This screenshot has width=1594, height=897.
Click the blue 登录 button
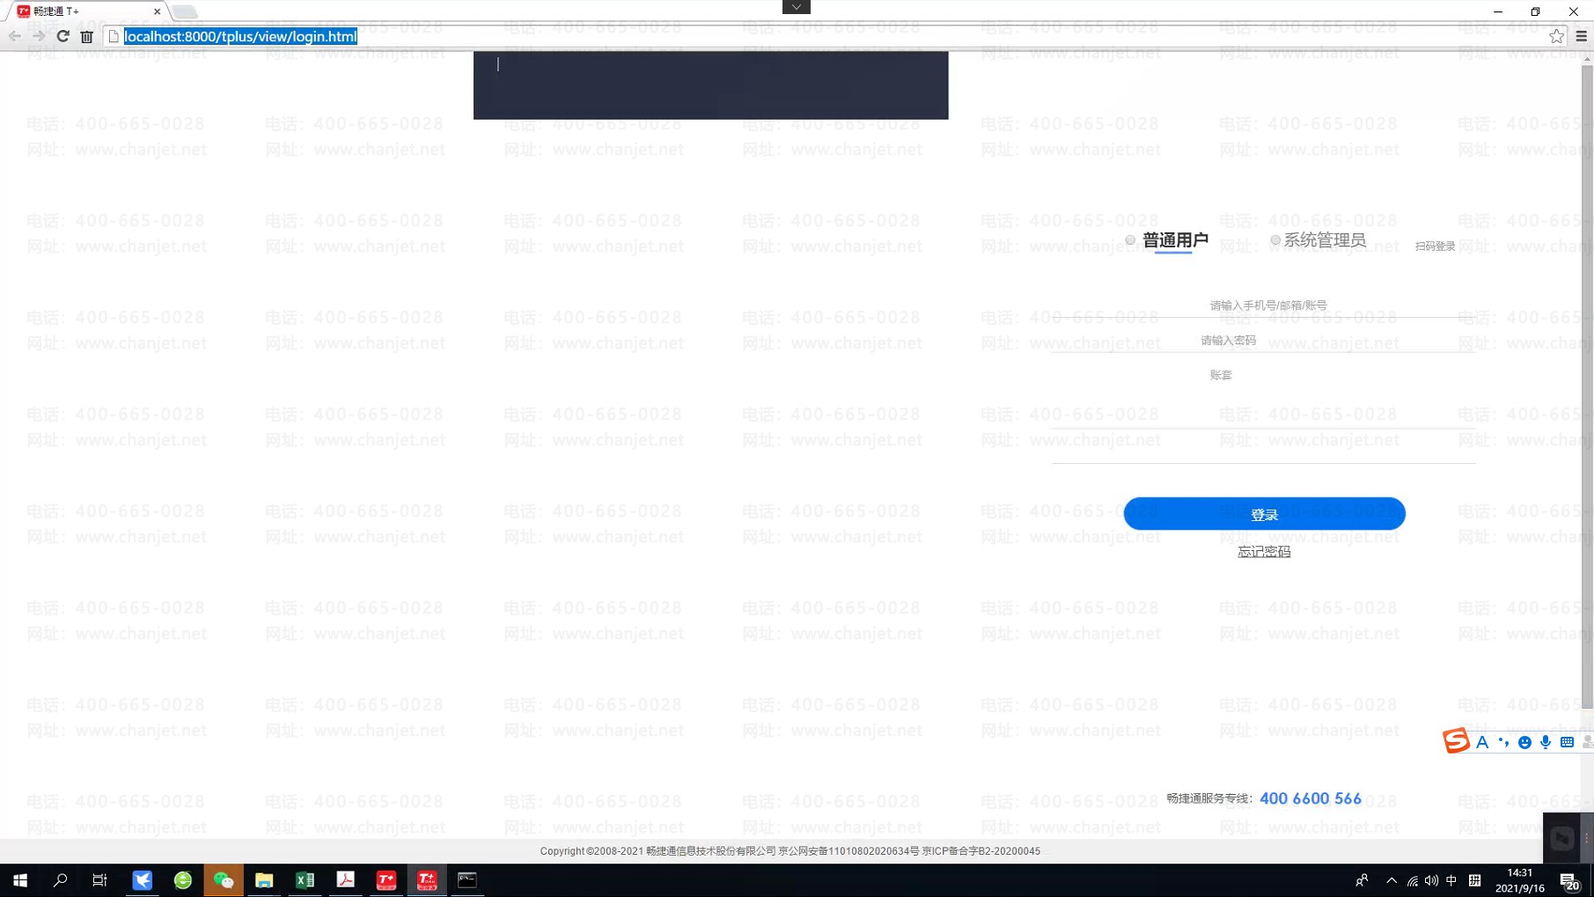1264,514
